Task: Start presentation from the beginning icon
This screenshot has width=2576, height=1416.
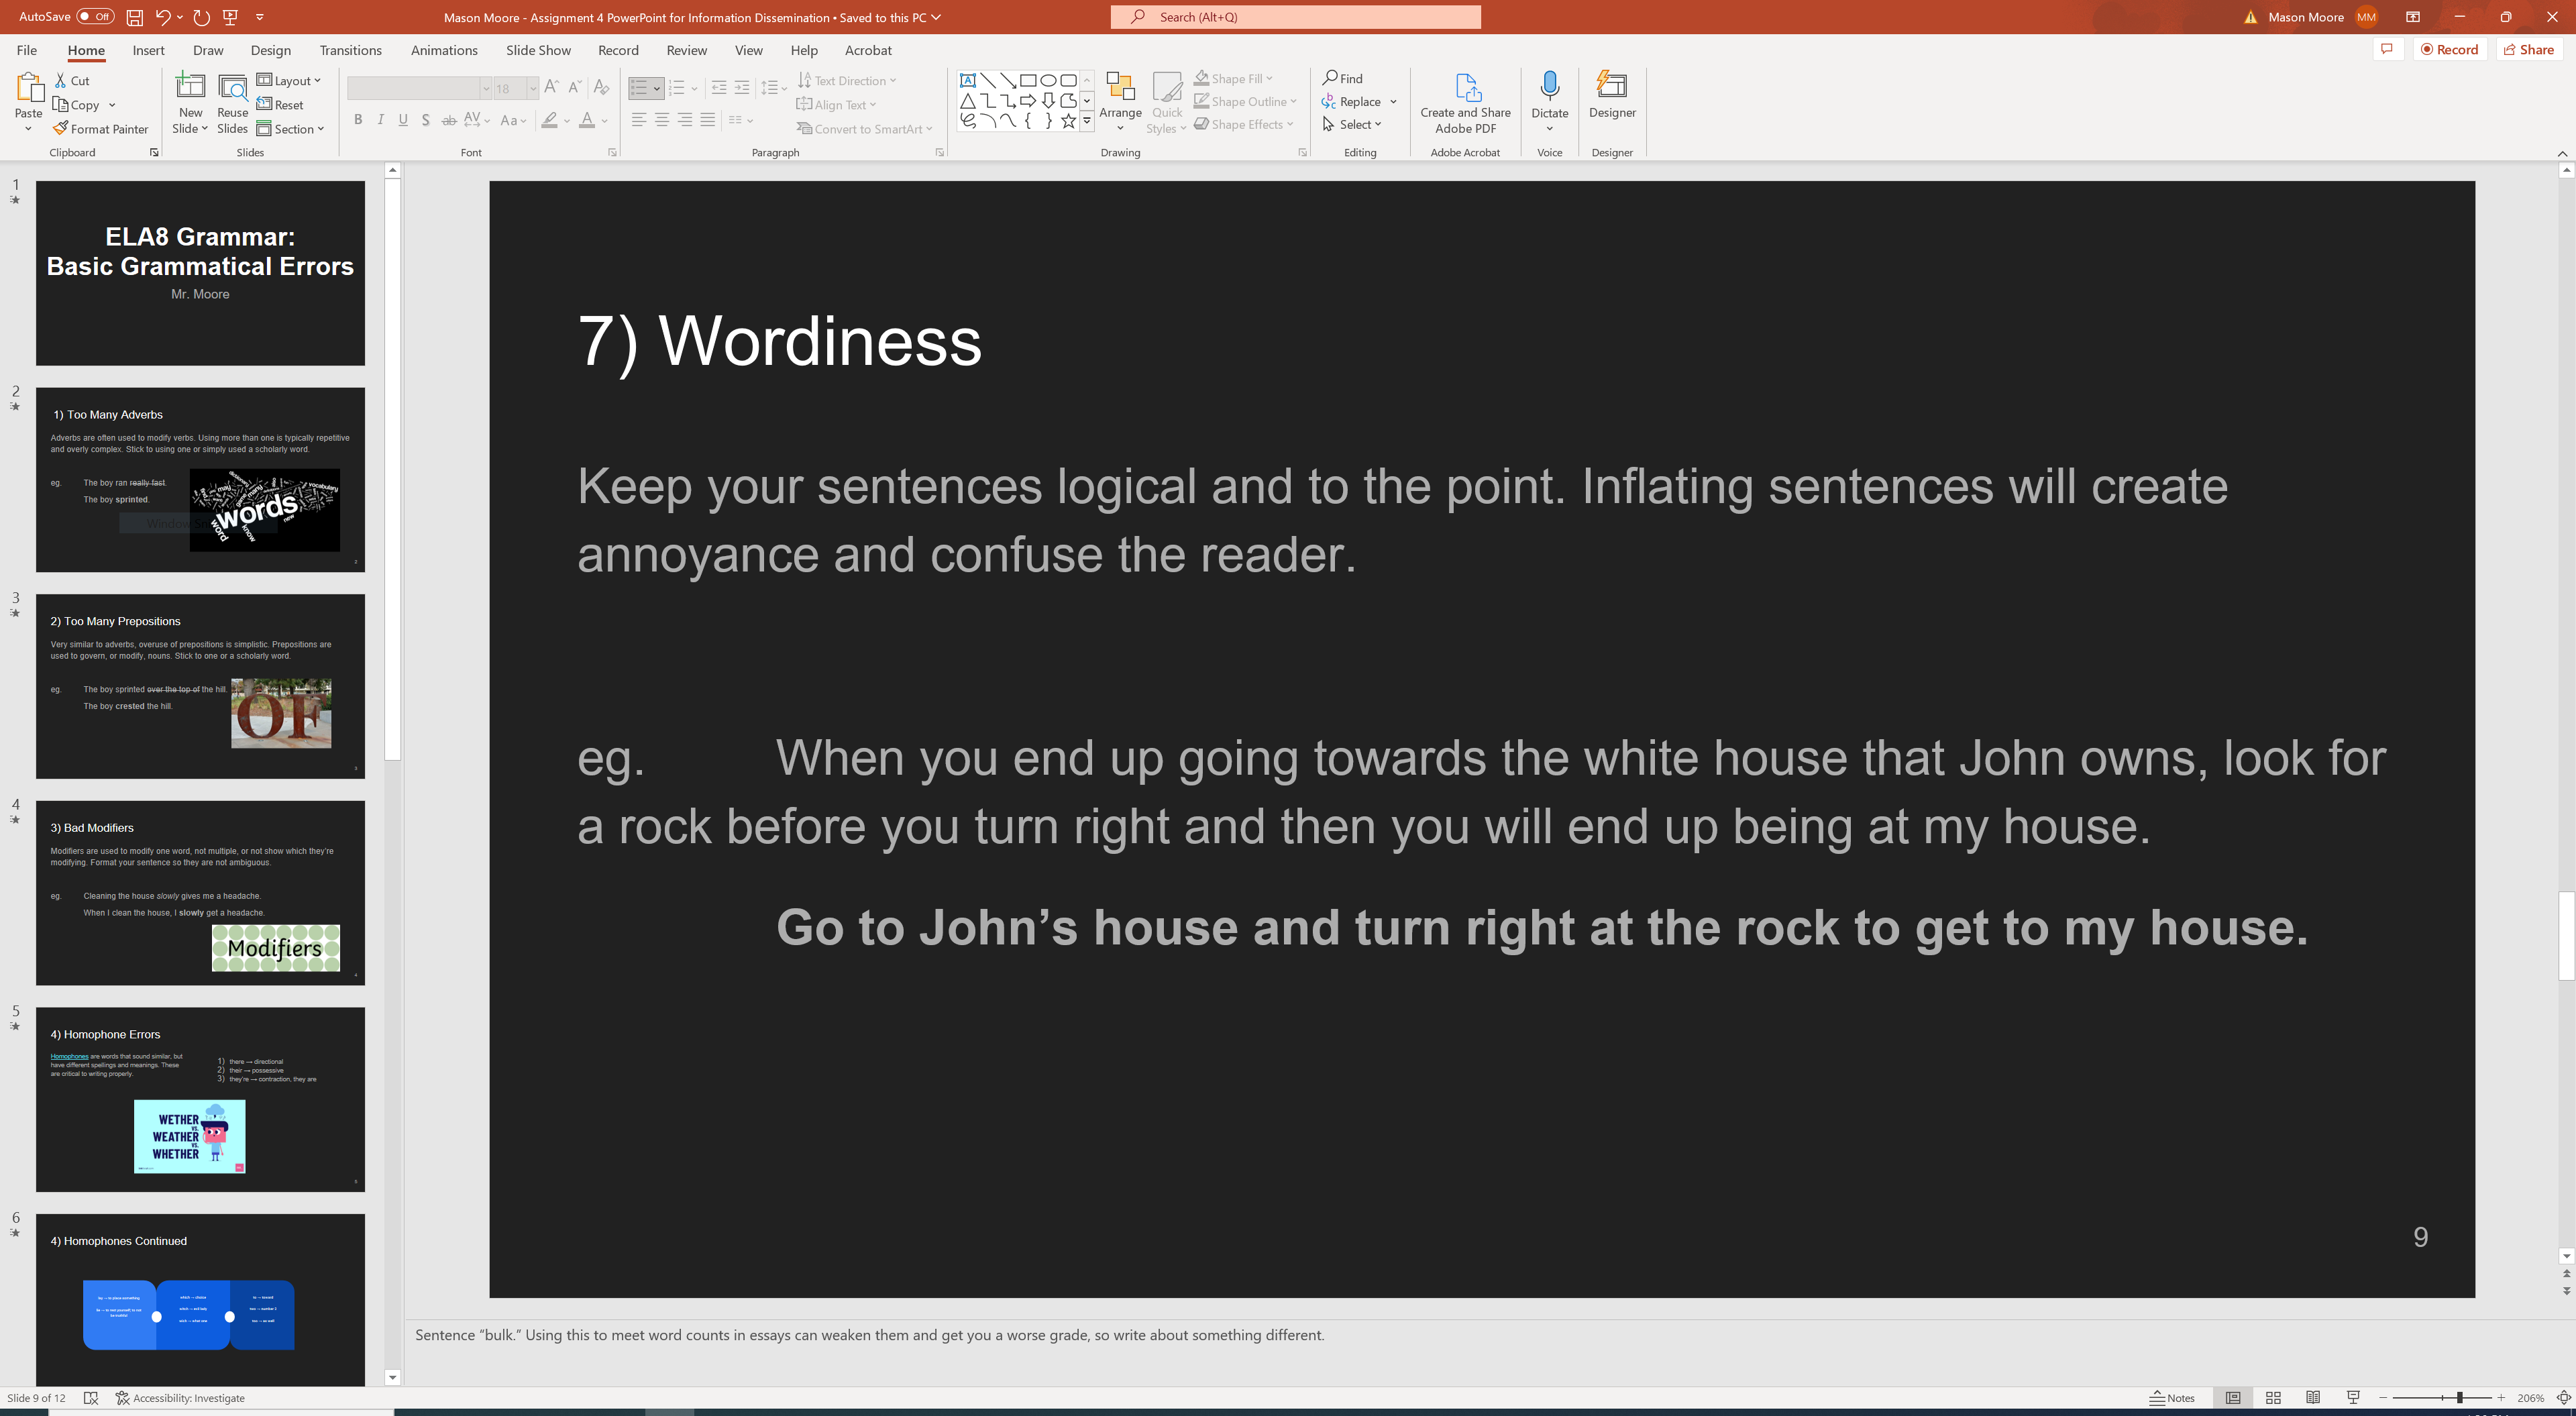Action: click(231, 17)
